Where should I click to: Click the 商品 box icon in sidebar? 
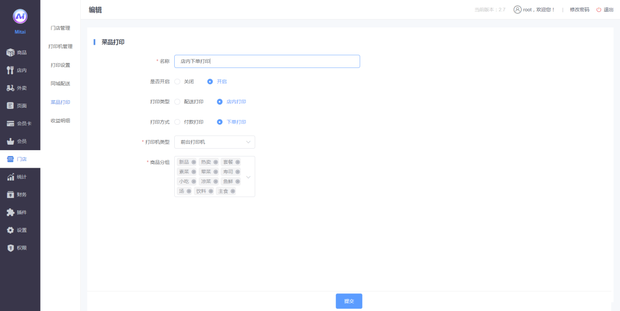pos(10,52)
